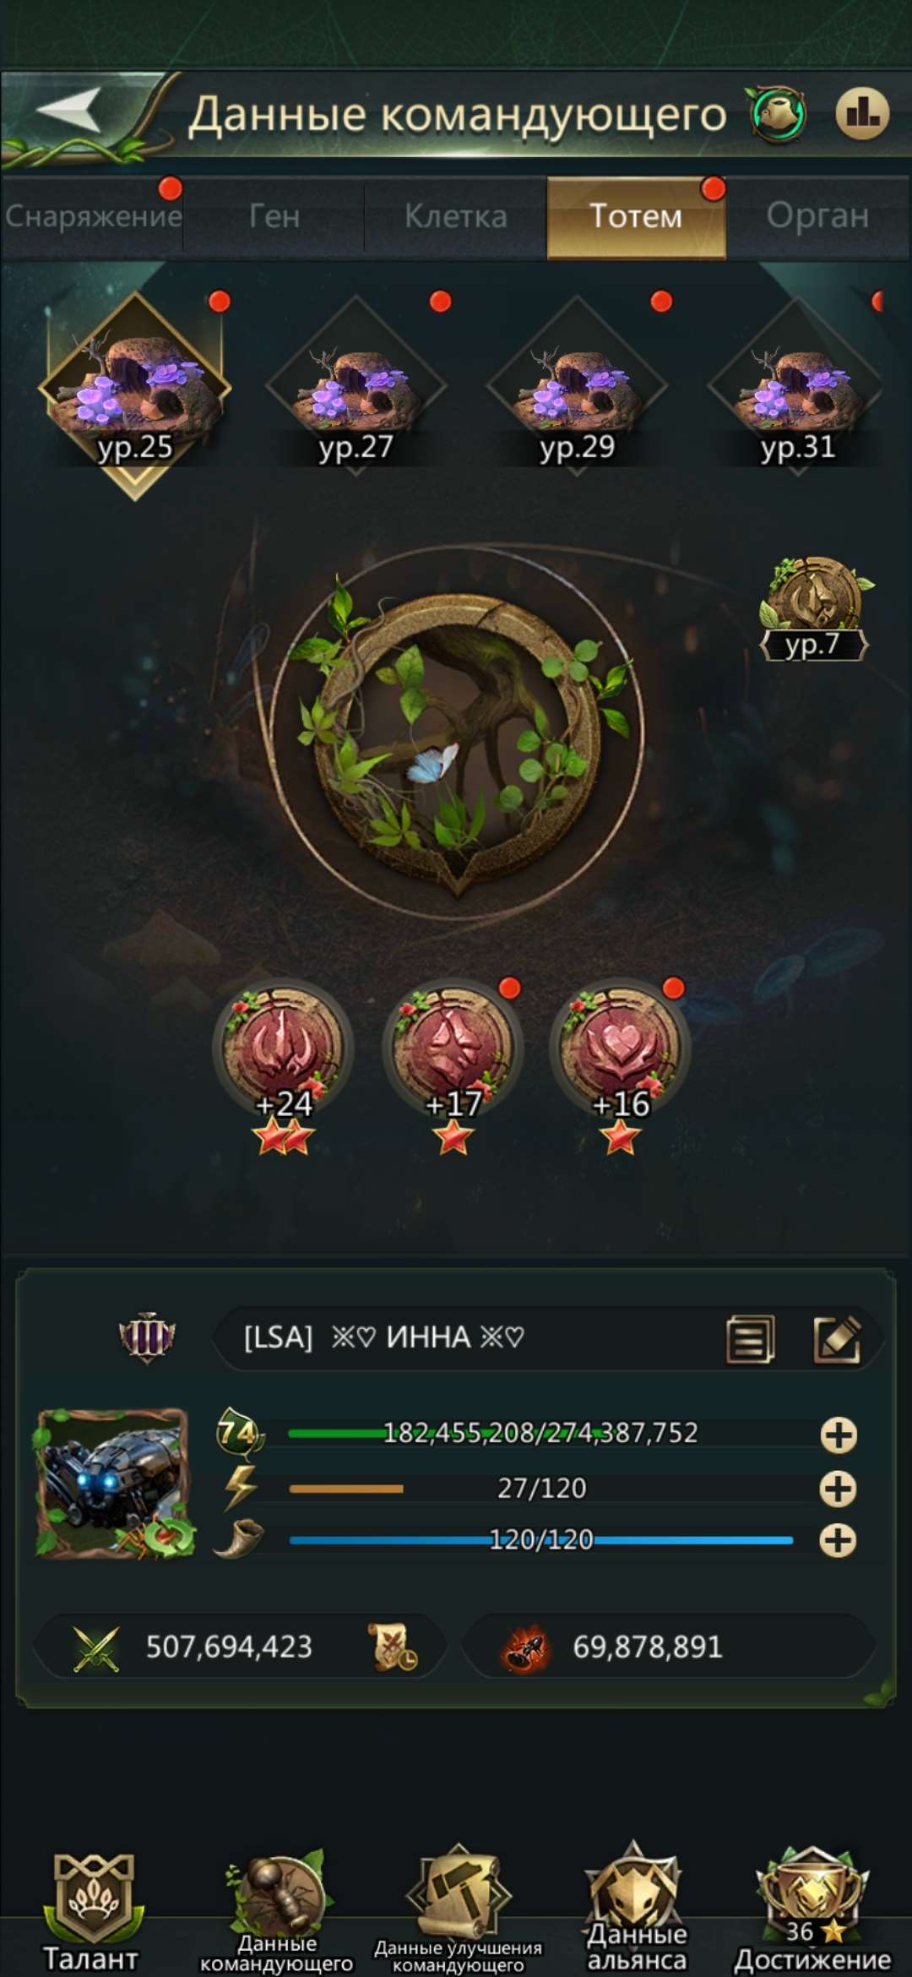Viewport: 912px width, 1977px height.
Task: Select the level 27 totem
Action: click(356, 386)
